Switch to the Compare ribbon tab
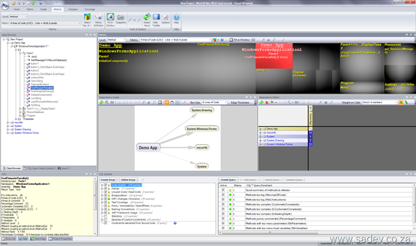The height and width of the screenshot is (246, 416). click(x=73, y=9)
